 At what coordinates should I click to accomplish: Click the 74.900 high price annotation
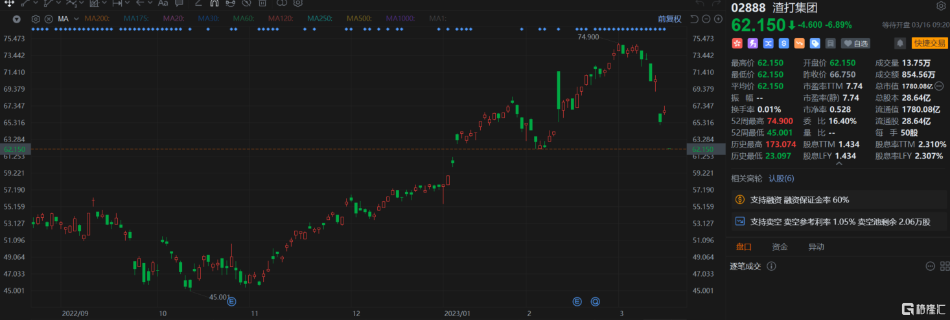[588, 37]
